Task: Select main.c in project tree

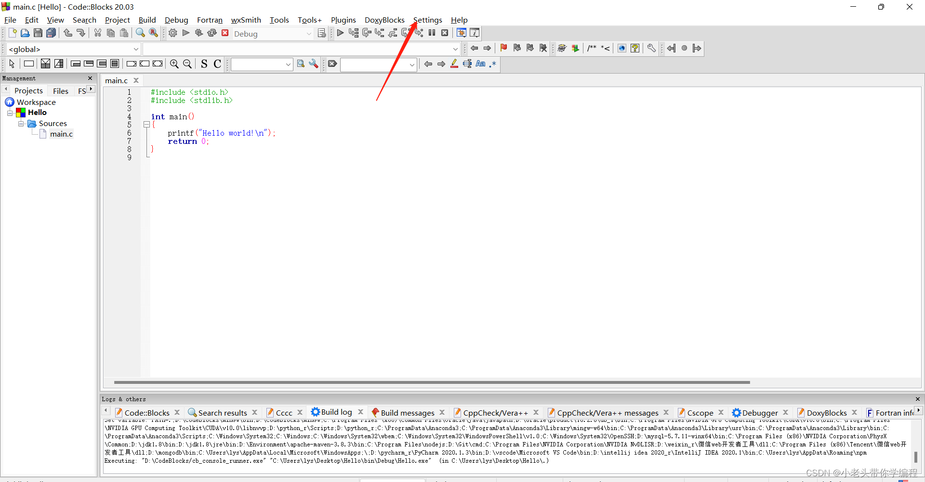Action: click(x=61, y=134)
